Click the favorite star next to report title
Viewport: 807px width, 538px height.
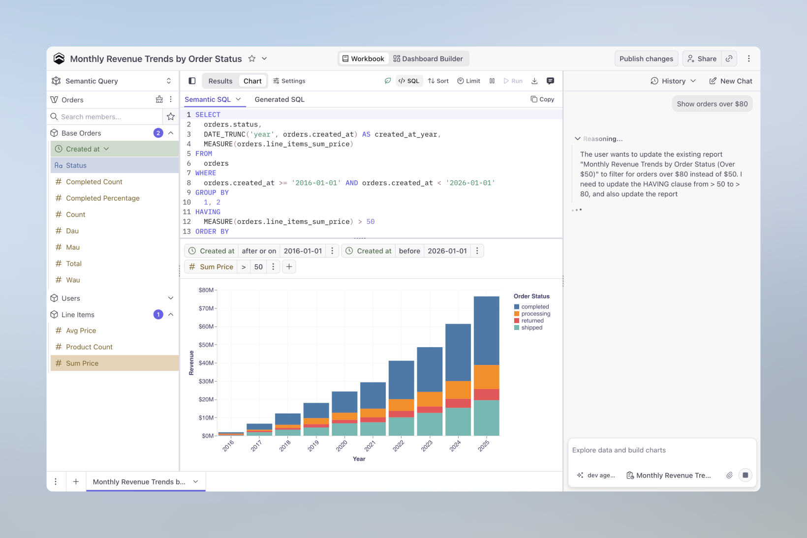click(252, 59)
